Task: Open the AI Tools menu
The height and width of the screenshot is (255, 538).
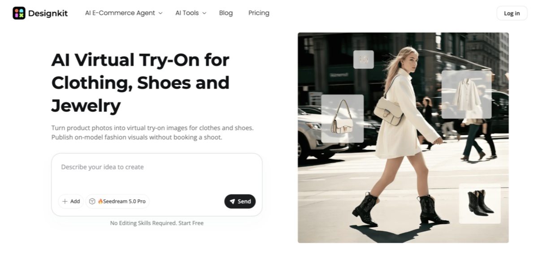Action: click(191, 13)
